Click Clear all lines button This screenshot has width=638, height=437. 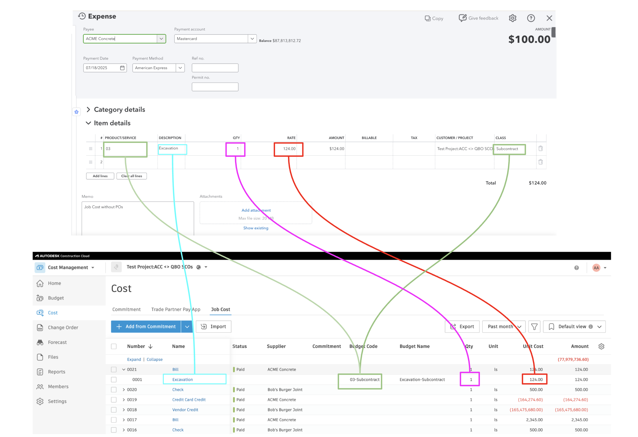pyautogui.click(x=131, y=176)
